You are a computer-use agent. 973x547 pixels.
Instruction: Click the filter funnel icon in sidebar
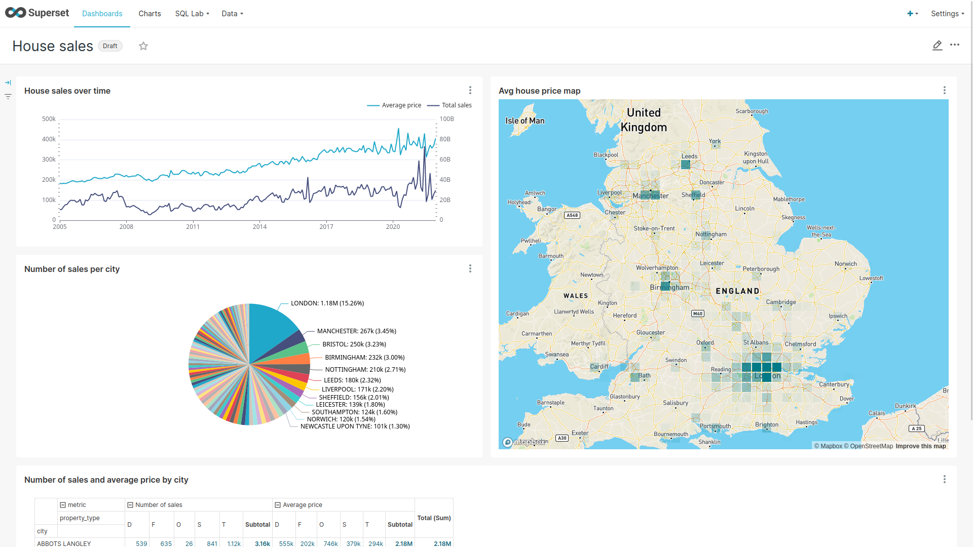coord(8,96)
